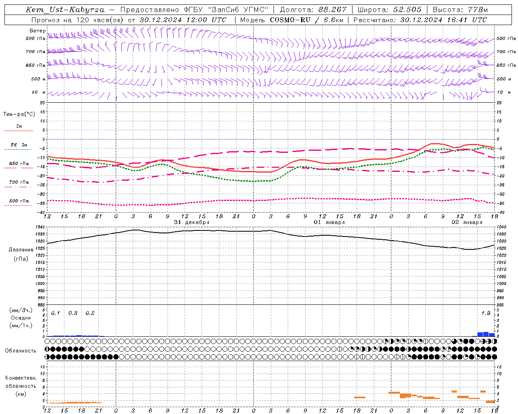518x414 pixels.
Task: Click the computed time Рассчитано: 30.12.2024 16:41 UTC
Action: click(420, 20)
